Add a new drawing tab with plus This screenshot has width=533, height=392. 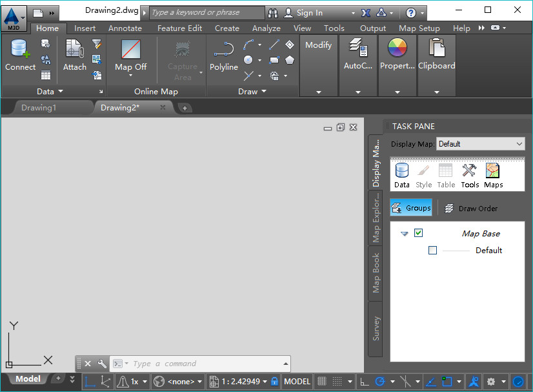point(185,108)
